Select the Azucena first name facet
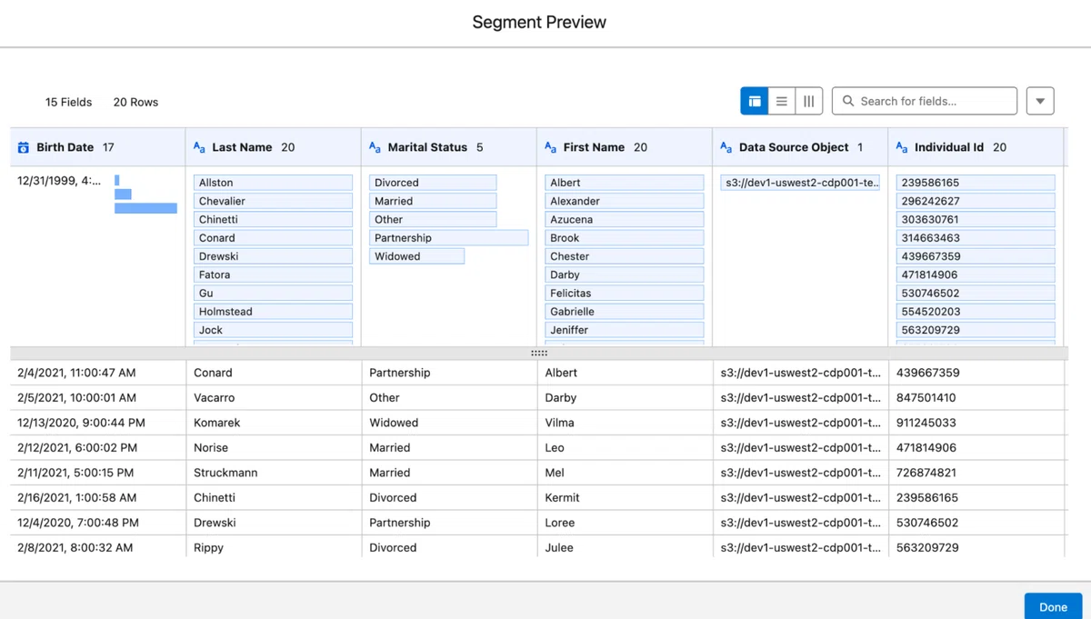 (x=625, y=219)
